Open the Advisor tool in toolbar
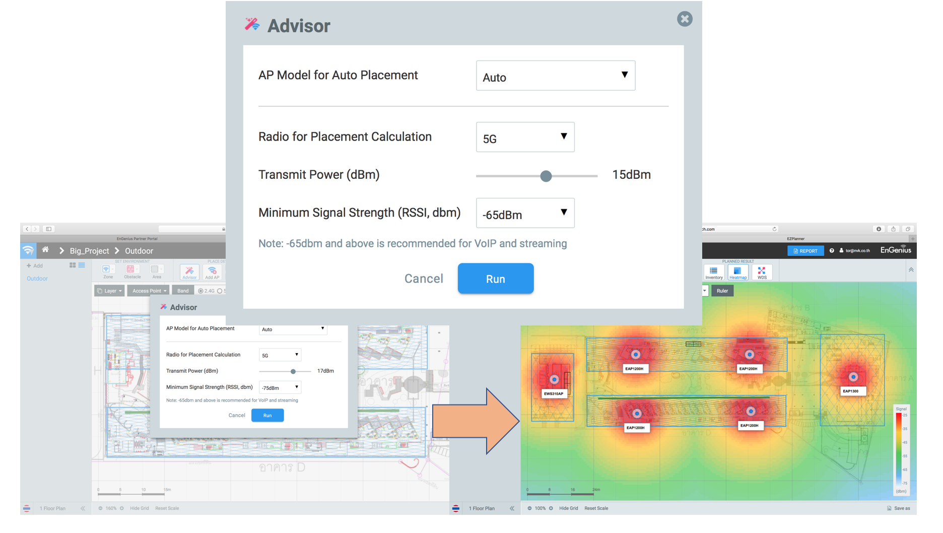This screenshot has height=533, width=943. pos(189,273)
